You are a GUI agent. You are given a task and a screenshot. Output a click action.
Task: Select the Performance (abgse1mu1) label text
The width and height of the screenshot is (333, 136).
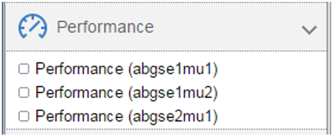[127, 69]
